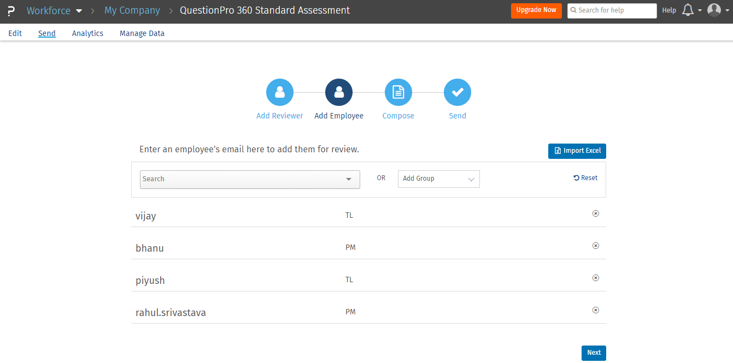Image resolution: width=733 pixels, height=363 pixels.
Task: Click the Send checkmark step icon
Action: point(458,92)
